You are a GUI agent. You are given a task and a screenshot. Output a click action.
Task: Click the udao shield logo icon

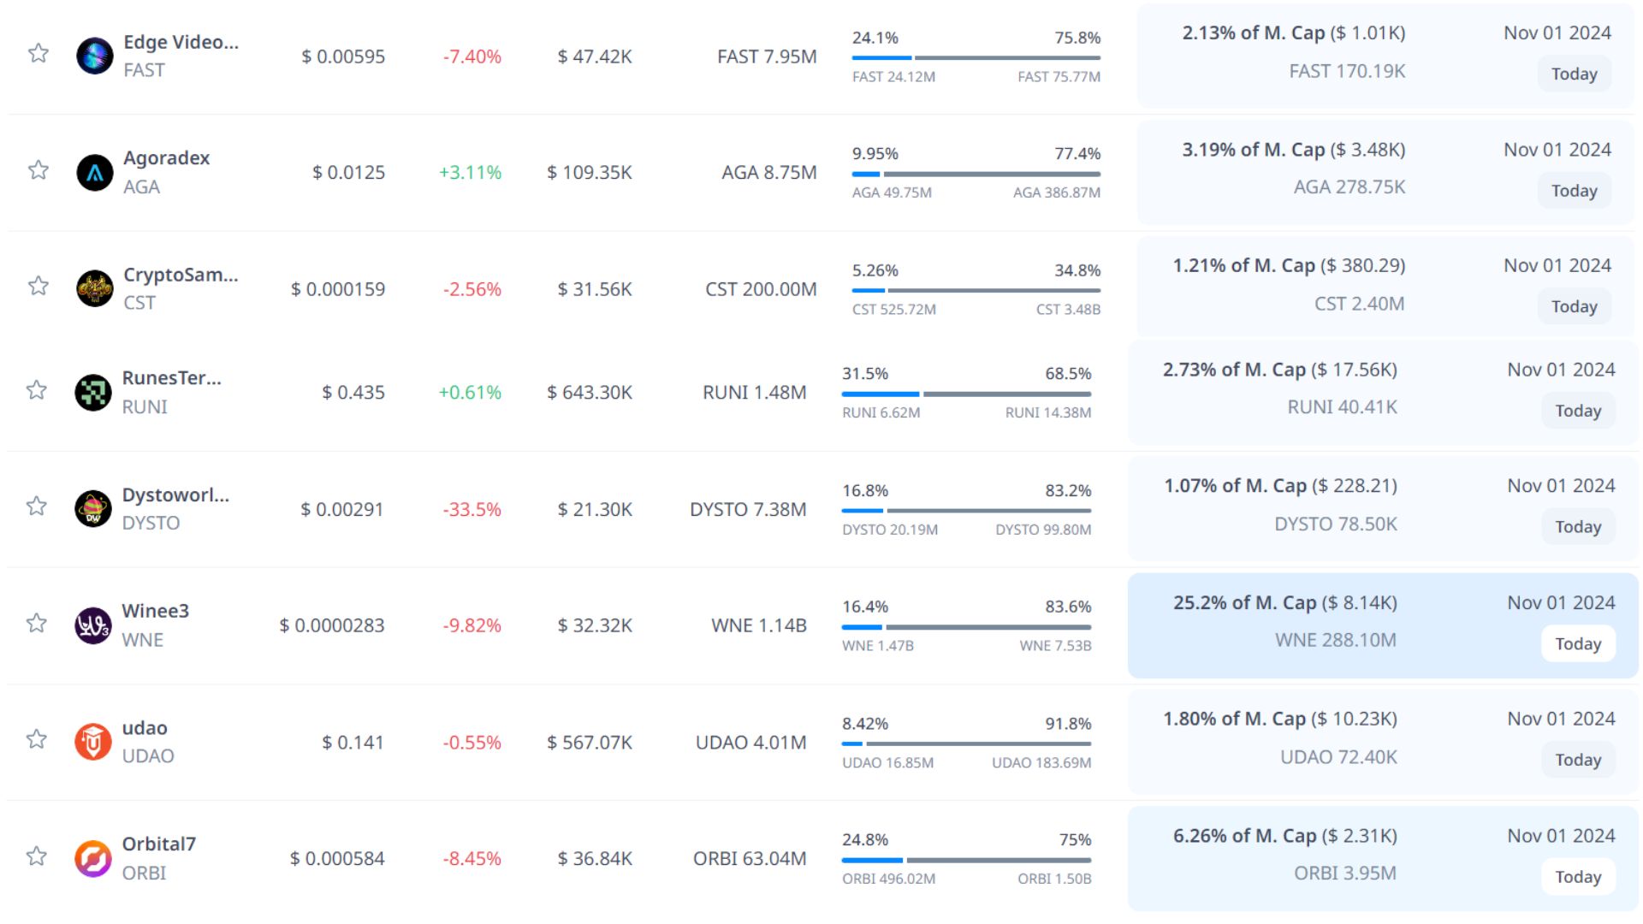[93, 742]
